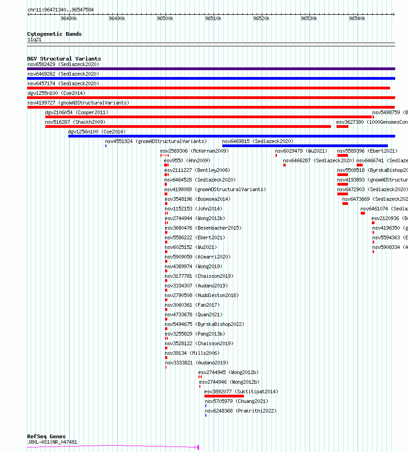Open nsv6464528 (Sedlazeck2020) variant
This screenshot has width=408, height=452.
click(200, 180)
